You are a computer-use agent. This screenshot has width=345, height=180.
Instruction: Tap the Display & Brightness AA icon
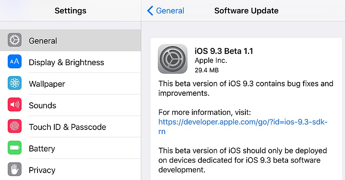tap(15, 61)
